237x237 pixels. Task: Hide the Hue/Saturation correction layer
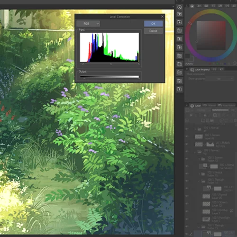coord(187,166)
